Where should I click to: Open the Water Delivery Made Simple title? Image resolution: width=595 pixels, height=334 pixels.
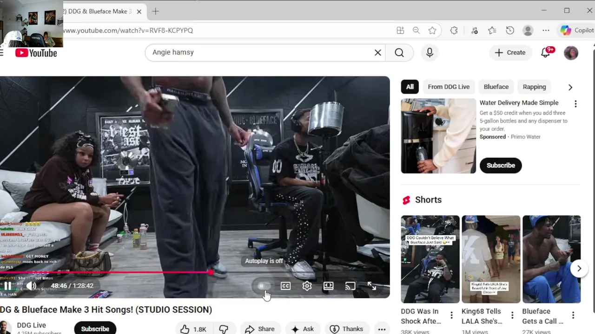tap(519, 103)
